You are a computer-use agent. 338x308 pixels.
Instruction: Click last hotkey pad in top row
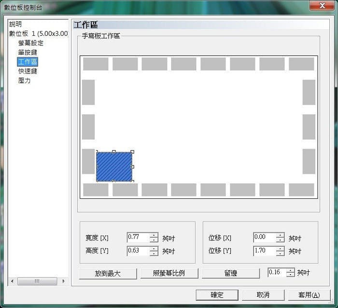coord(301,64)
